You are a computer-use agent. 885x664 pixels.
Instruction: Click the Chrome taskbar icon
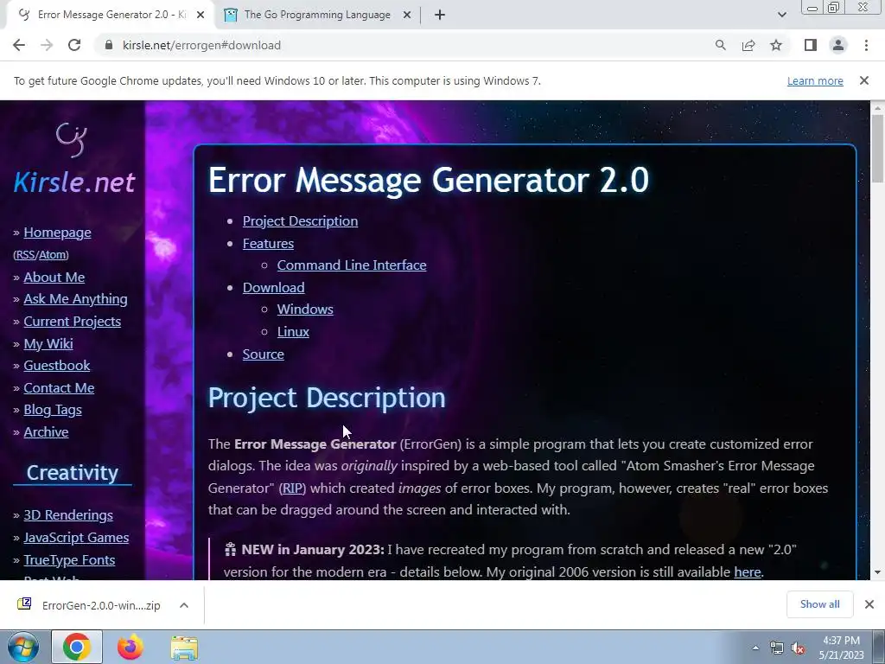coord(77,647)
